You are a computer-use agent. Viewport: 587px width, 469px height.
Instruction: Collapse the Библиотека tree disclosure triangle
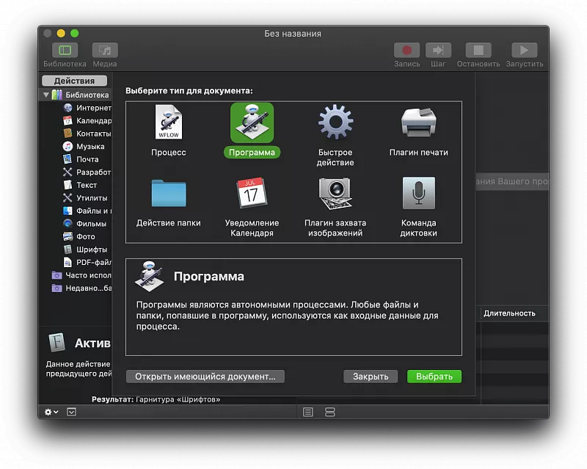coord(46,95)
